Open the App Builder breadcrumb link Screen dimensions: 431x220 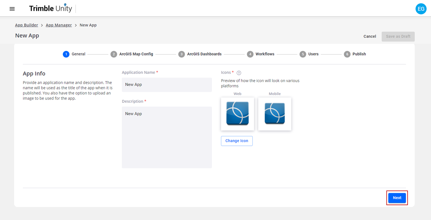[x=27, y=25]
